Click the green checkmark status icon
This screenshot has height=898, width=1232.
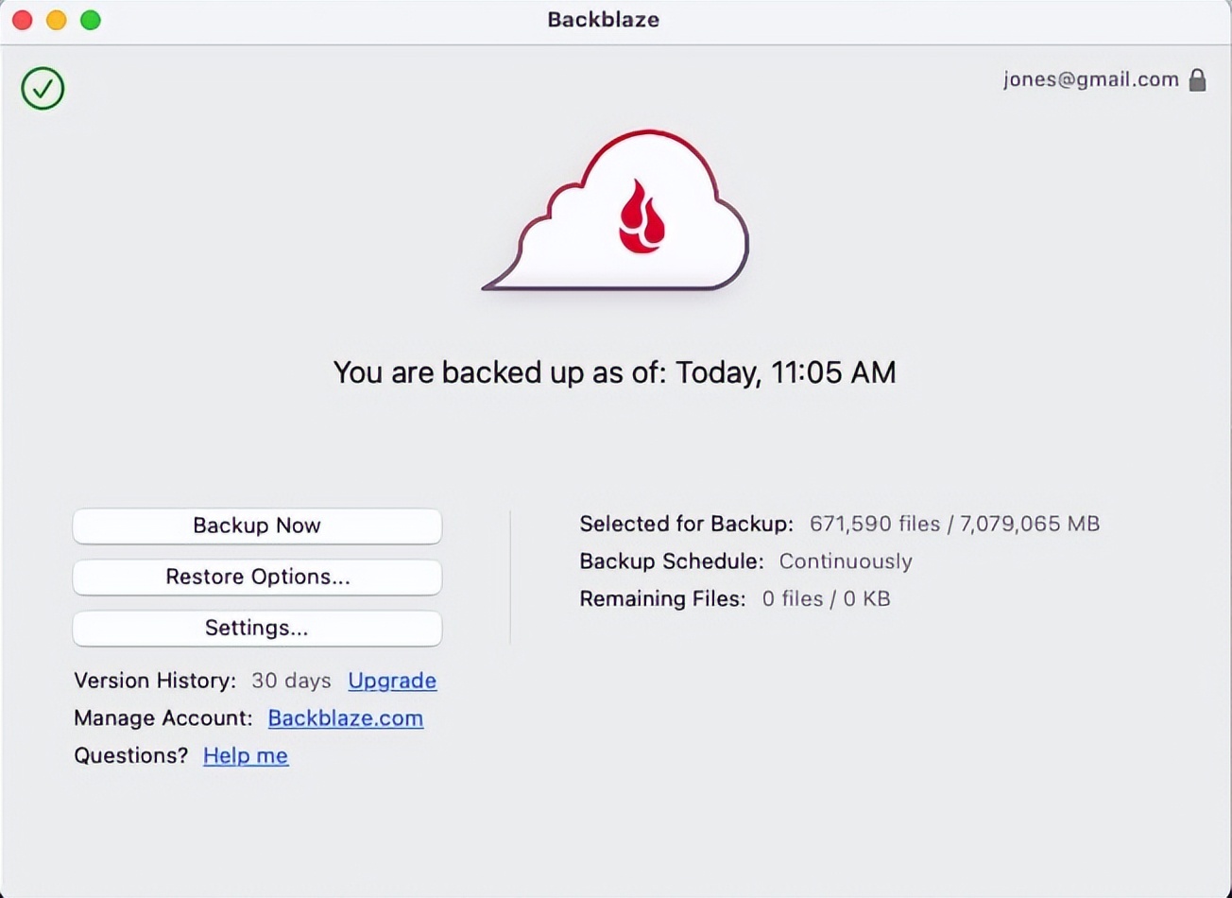click(x=43, y=89)
